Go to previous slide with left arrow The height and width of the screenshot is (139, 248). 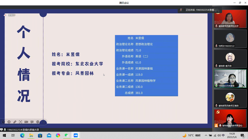coord(3,122)
